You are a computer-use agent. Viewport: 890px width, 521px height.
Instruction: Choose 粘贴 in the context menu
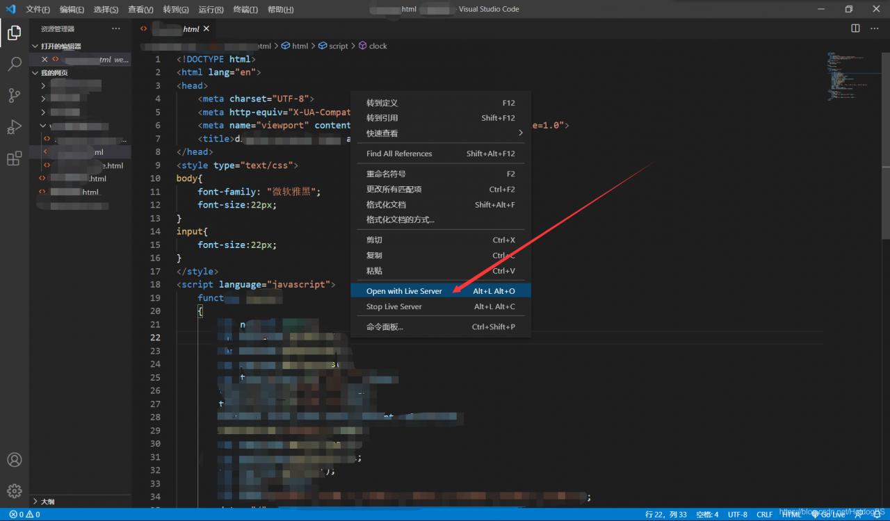[441, 270]
